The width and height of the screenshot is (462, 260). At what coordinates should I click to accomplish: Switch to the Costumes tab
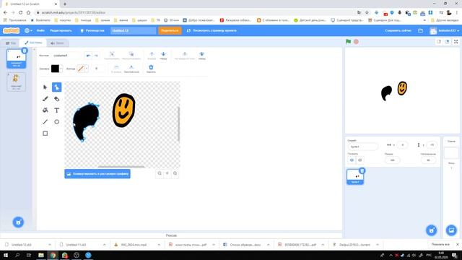pyautogui.click(x=33, y=43)
